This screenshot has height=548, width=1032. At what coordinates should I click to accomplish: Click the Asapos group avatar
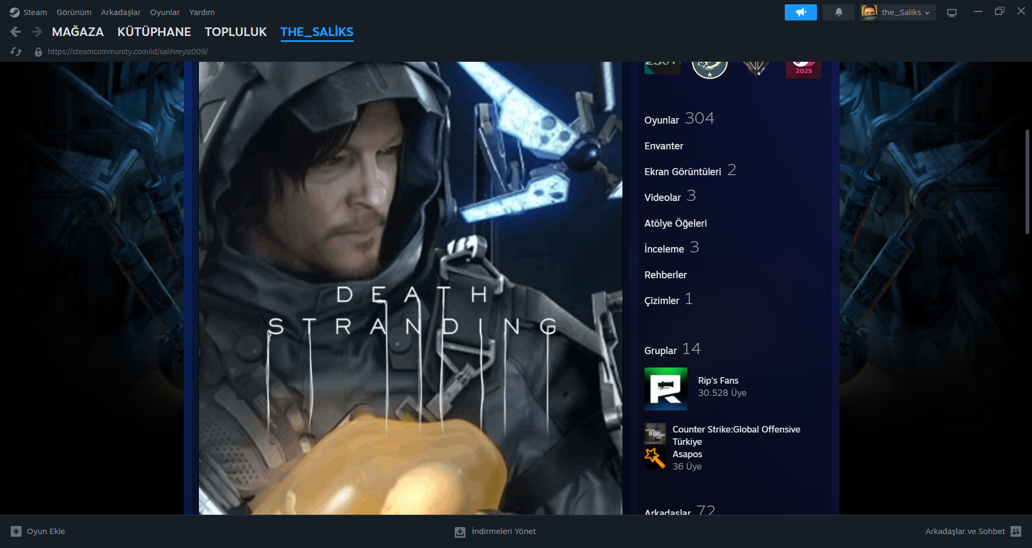click(655, 458)
